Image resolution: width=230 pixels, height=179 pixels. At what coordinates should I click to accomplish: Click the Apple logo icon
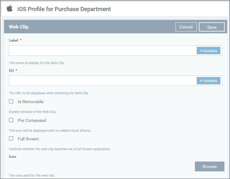10,8
